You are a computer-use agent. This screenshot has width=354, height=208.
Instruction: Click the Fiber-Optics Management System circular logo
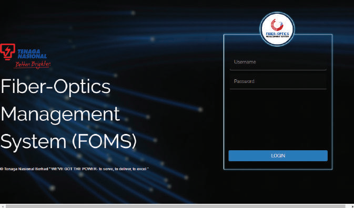click(277, 29)
